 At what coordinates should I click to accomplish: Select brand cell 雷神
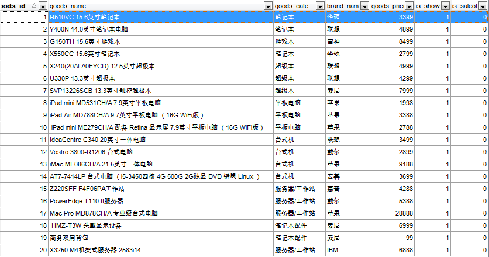(347, 41)
